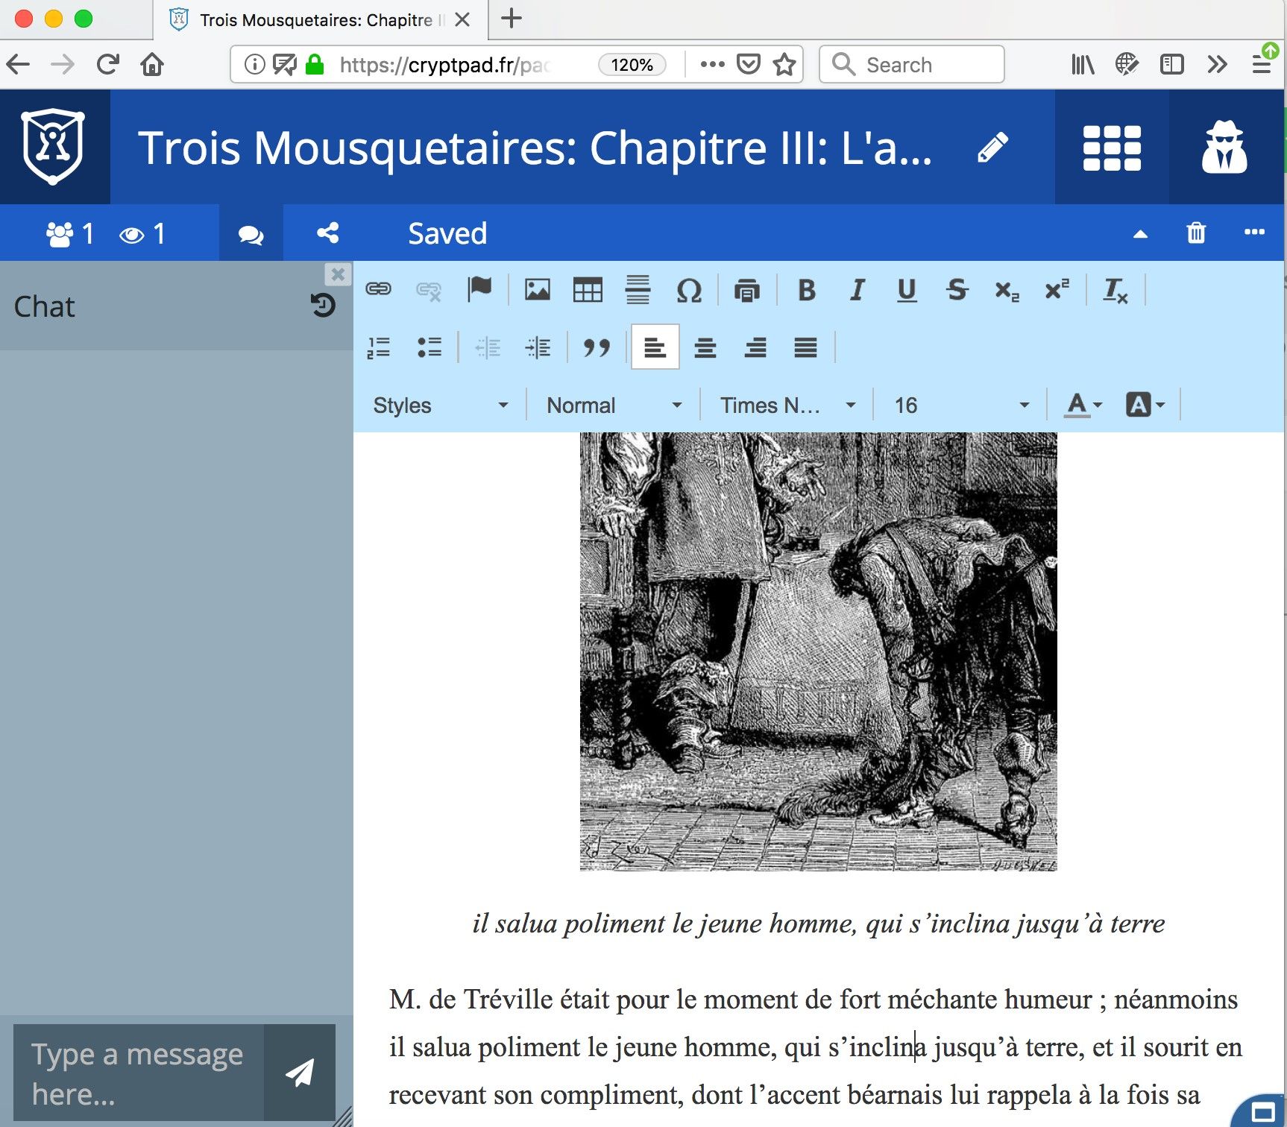Toggle italic formatting

(x=858, y=290)
